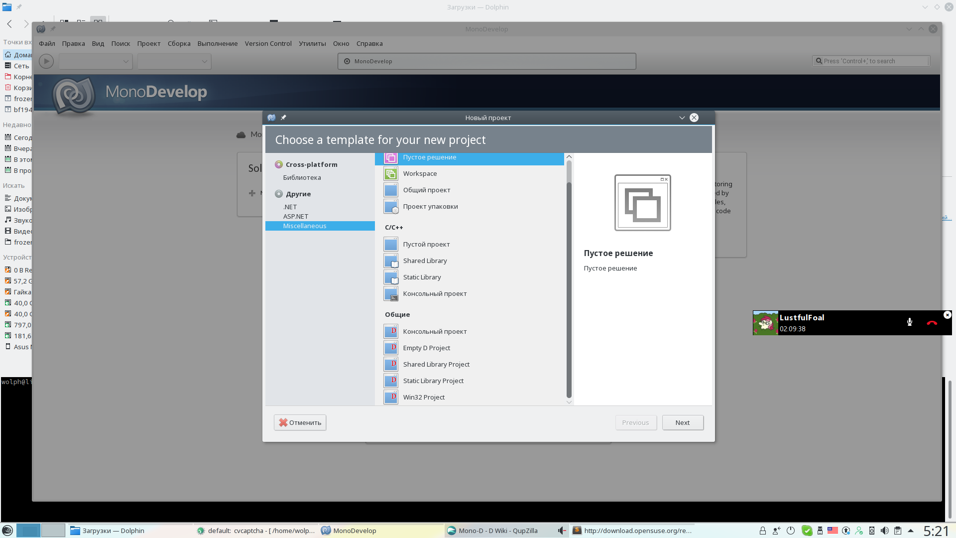Open the Файл menu

coord(47,44)
